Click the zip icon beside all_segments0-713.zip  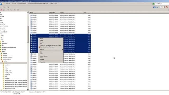click(x=3, y=88)
